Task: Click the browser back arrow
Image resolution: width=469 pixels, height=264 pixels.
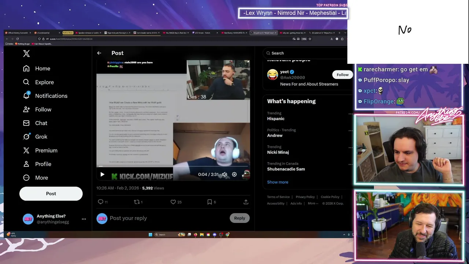Action: point(7,39)
